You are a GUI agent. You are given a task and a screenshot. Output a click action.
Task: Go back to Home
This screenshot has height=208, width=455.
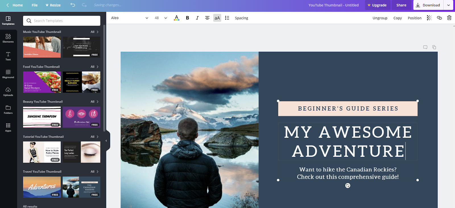(x=15, y=5)
